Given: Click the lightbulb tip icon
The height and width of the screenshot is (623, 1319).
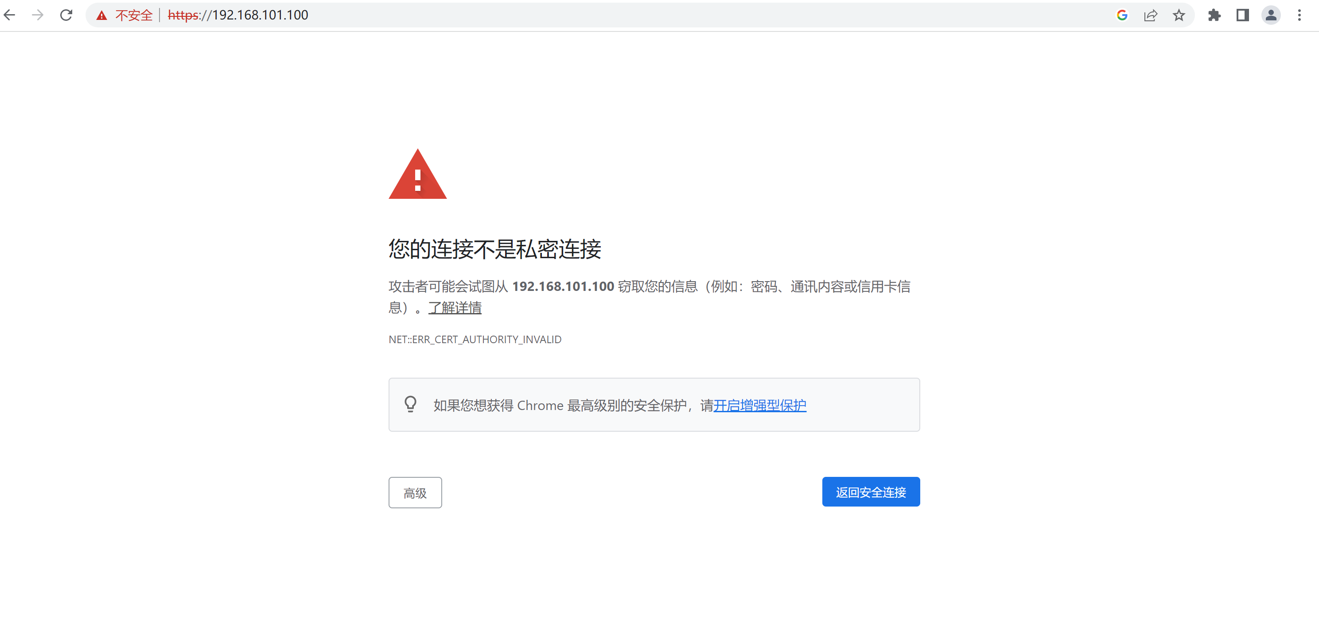Looking at the screenshot, I should [410, 404].
